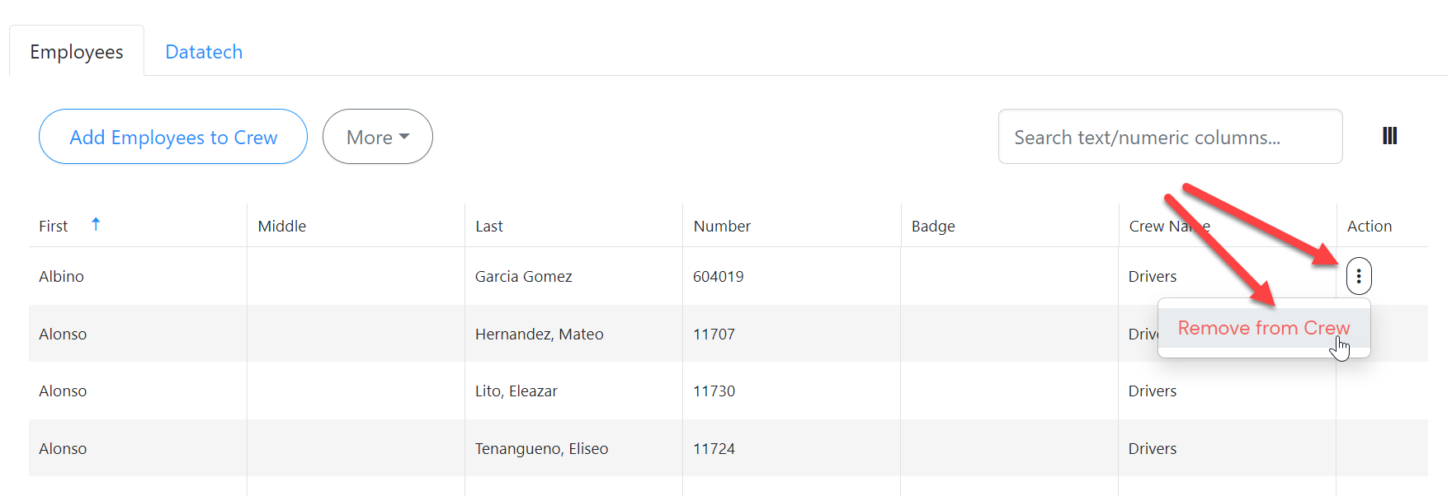Select the Garcia Gomez last name cell
The width and height of the screenshot is (1452, 496).
(523, 277)
